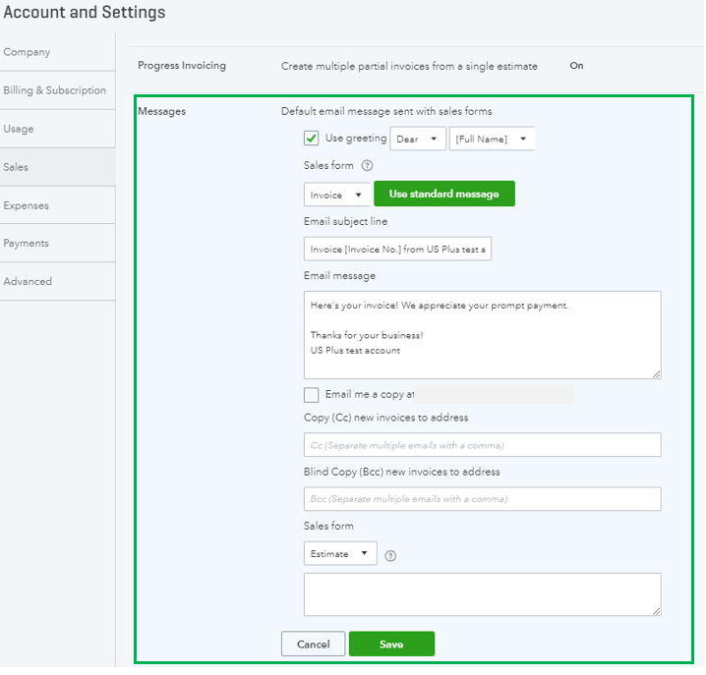Save the message settings
Screen dimensions: 706x675
(x=391, y=645)
